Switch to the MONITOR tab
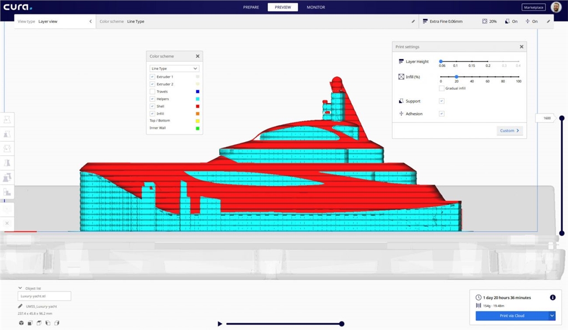Viewport: 568px width, 330px height. click(316, 7)
